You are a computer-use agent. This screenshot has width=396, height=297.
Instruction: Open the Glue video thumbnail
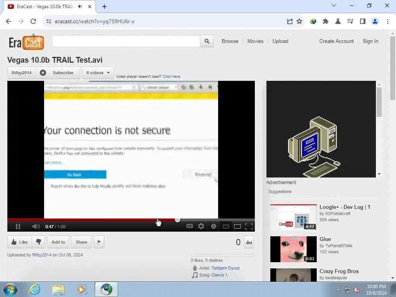[x=293, y=249]
